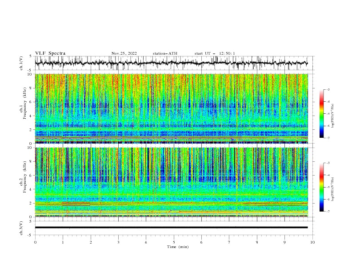Click time axis tick label "9"
The width and height of the screenshot is (352, 272).
[x=284, y=242]
